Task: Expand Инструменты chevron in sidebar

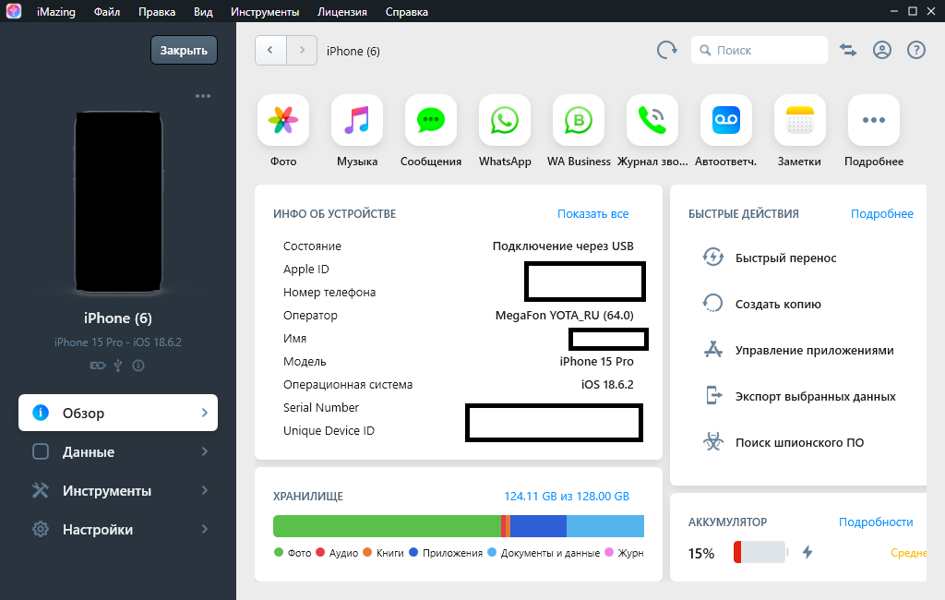Action: pyautogui.click(x=204, y=490)
